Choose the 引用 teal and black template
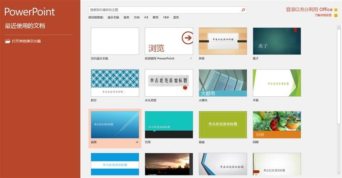 coord(169,125)
